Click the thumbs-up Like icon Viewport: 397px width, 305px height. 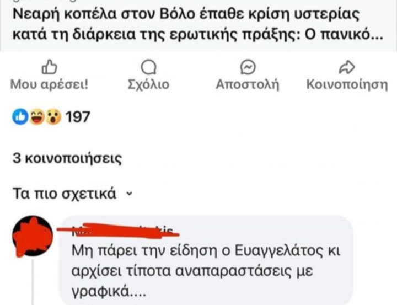pyautogui.click(x=48, y=67)
